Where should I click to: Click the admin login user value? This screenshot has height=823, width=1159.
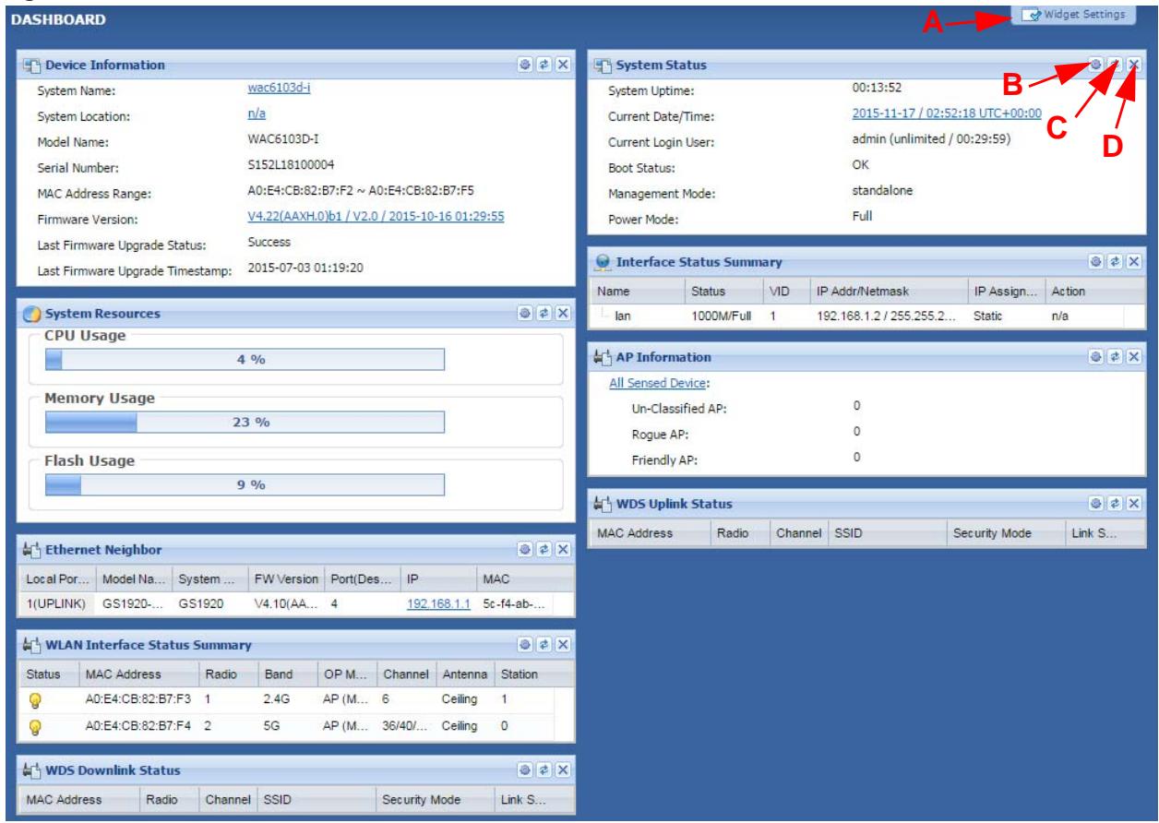931,139
